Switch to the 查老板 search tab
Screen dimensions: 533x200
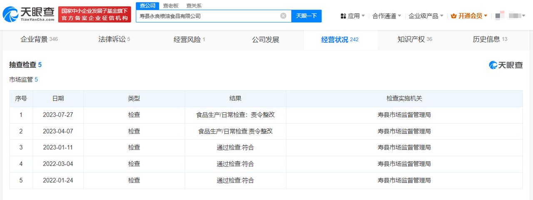coord(170,6)
